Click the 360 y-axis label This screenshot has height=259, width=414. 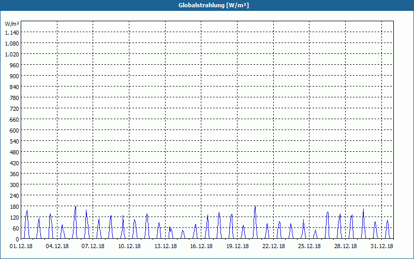point(14,174)
